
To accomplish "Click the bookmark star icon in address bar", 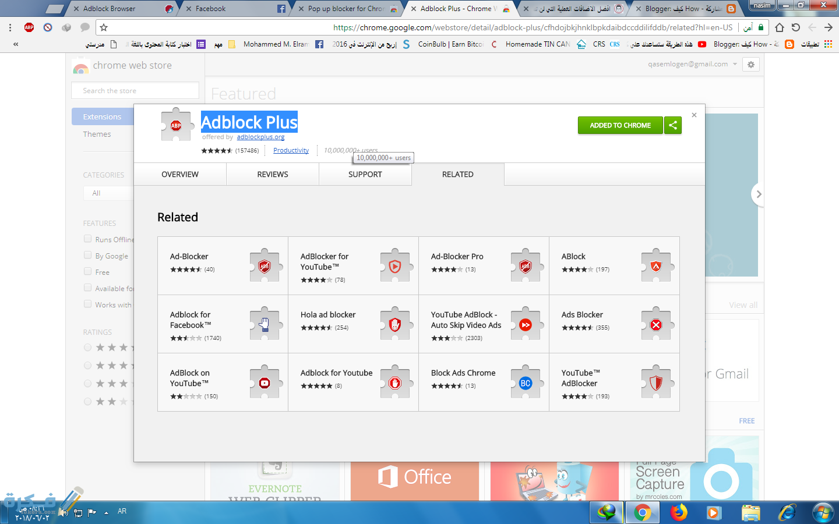I will pyautogui.click(x=104, y=27).
